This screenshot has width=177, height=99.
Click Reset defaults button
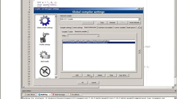click(134, 23)
